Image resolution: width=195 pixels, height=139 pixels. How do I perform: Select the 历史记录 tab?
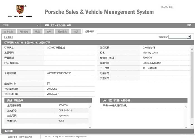pos(62,31)
